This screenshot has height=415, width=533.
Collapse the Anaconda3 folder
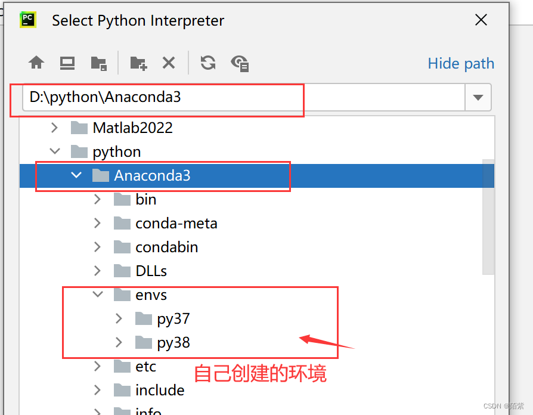[76, 175]
